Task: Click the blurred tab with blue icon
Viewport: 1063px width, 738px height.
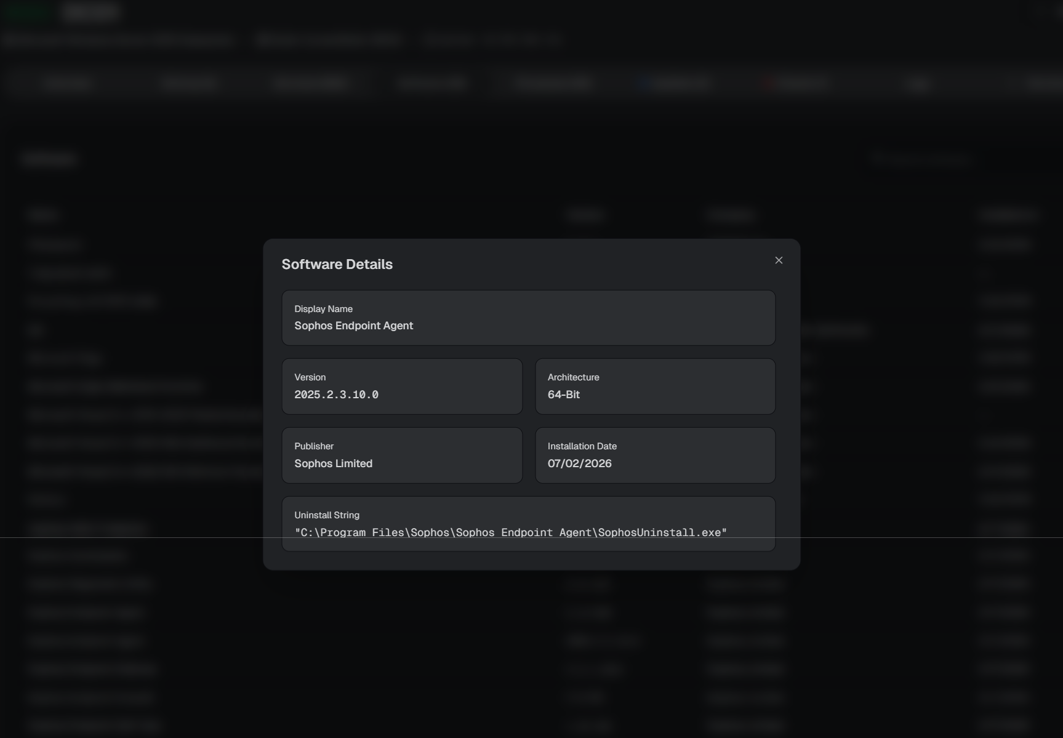Action: pos(676,83)
